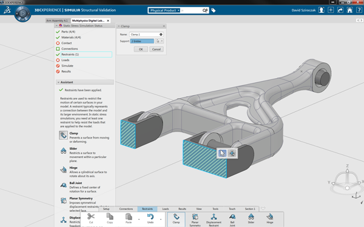Open the dropdown arrow next to Undo
The width and height of the screenshot is (364, 227).
coord(160,219)
